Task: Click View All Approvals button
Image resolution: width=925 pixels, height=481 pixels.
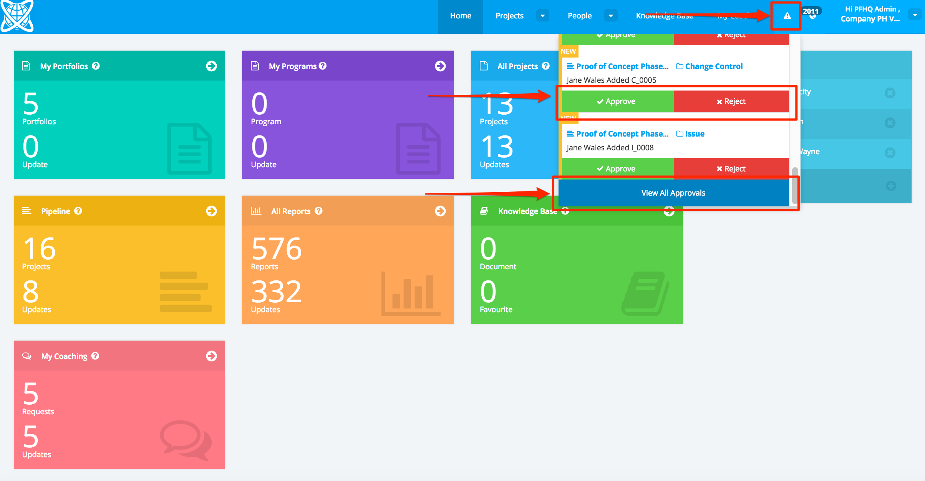Action: (x=673, y=193)
